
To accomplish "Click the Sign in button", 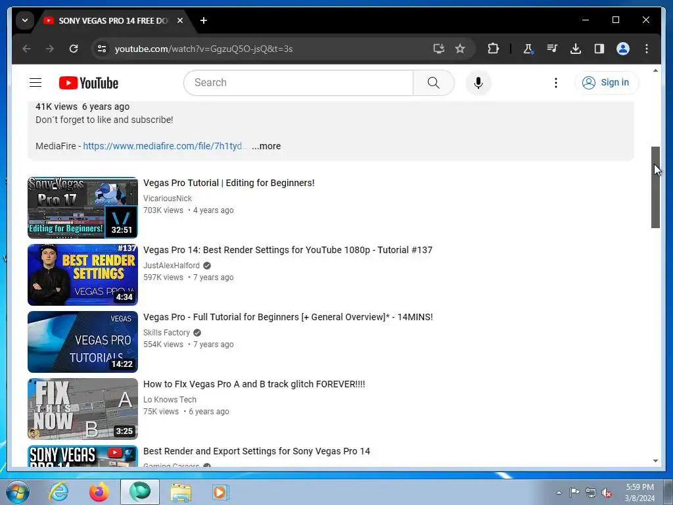I will click(x=607, y=82).
